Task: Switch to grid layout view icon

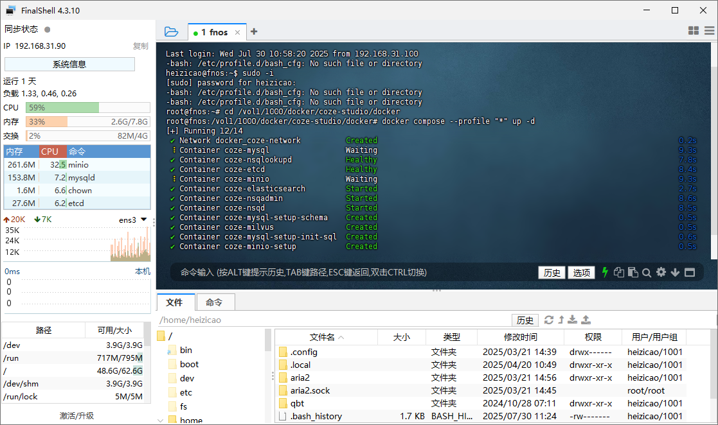Action: click(693, 31)
